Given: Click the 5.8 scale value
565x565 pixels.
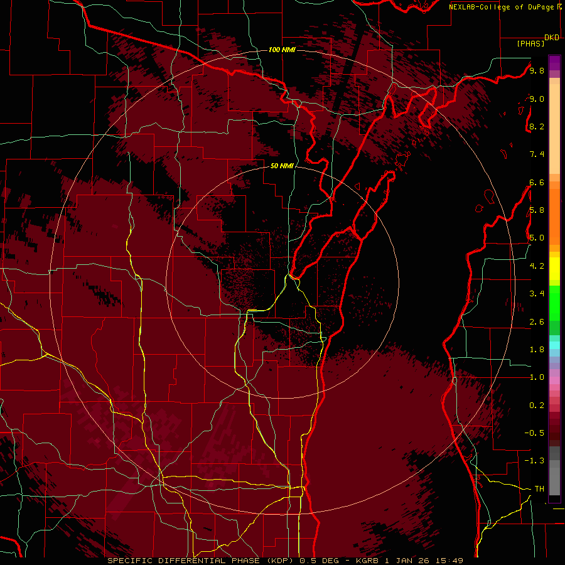Looking at the screenshot, I should (x=537, y=210).
